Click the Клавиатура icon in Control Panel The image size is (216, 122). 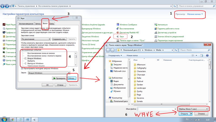click(x=4, y=40)
